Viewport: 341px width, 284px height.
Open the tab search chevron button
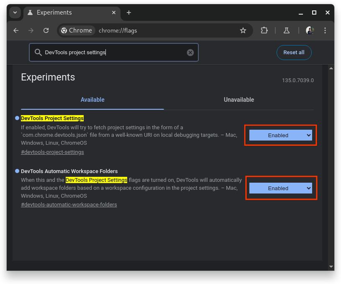coord(15,13)
